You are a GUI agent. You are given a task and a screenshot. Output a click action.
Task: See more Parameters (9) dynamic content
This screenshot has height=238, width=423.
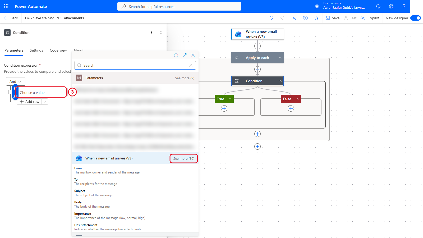pos(185,78)
